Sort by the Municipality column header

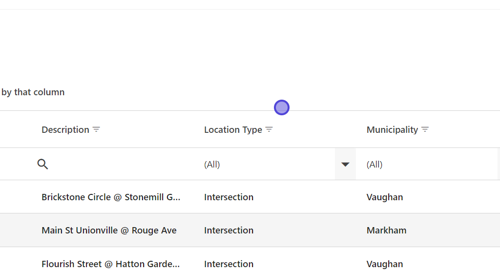coord(392,130)
